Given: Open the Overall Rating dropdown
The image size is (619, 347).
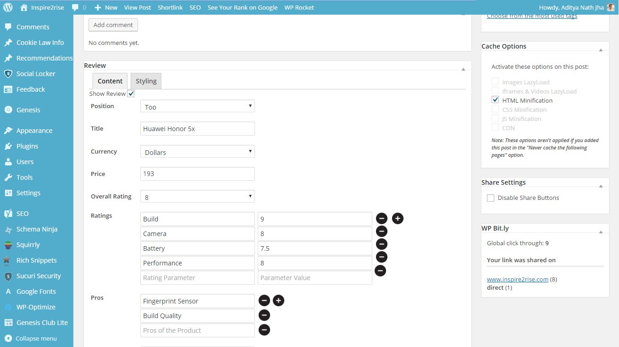Looking at the screenshot, I should (197, 197).
